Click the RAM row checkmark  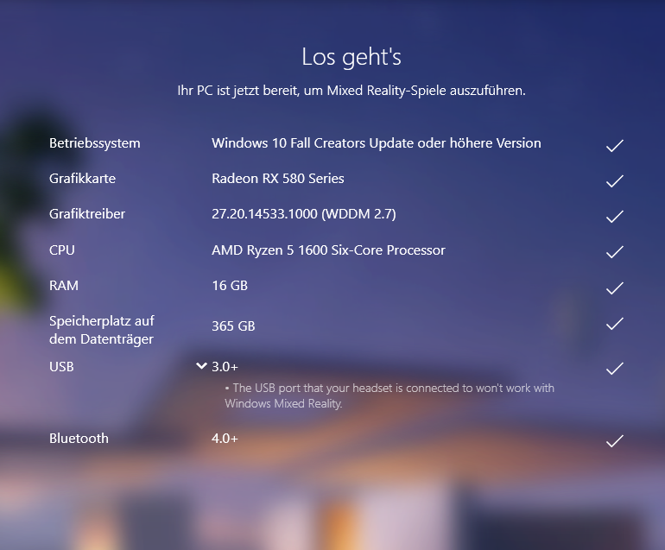[615, 288]
